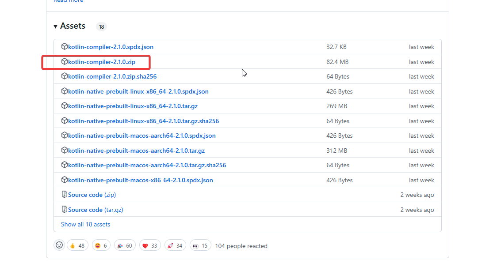This screenshot has width=501, height=271.
Task: Download kotlin-compiler-2.1.0.spdx.json
Action: coord(111,47)
